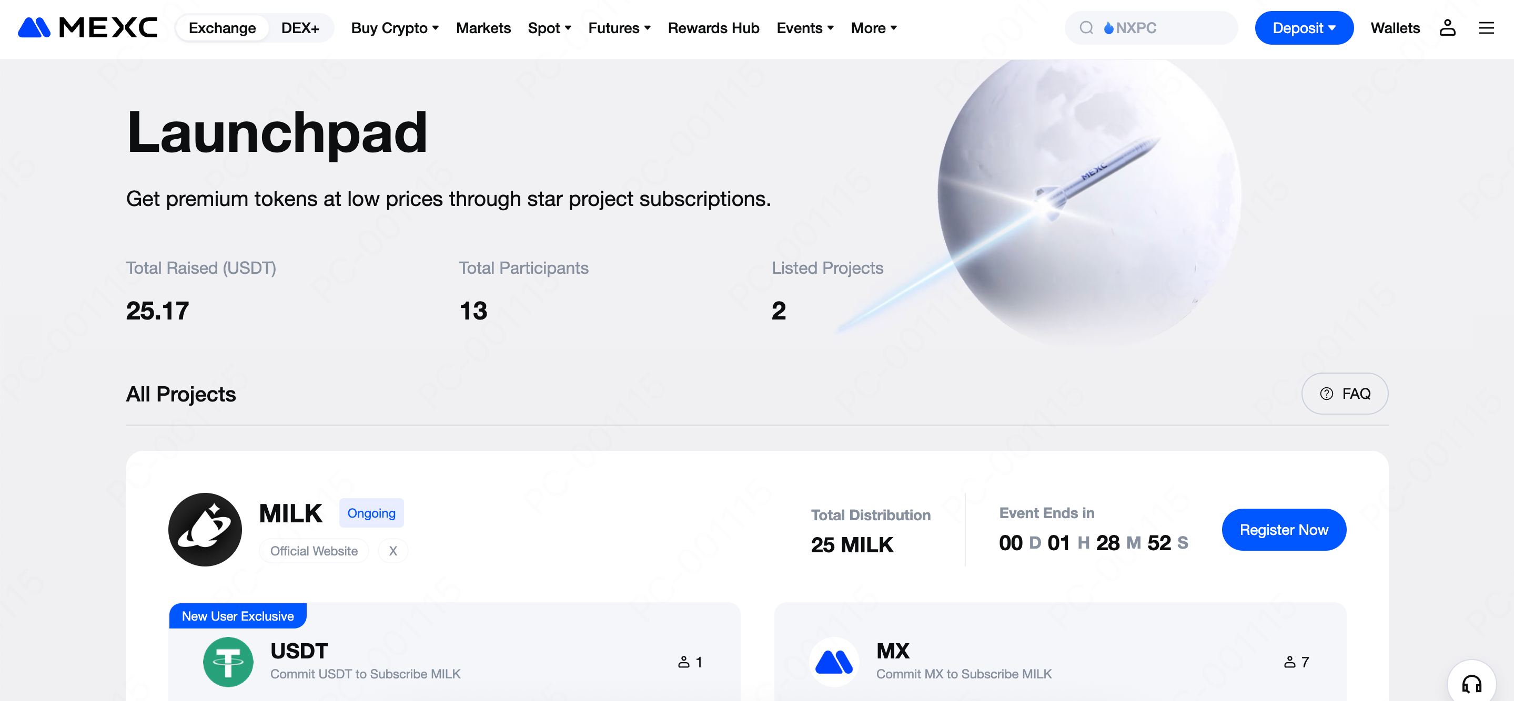Viewport: 1514px width, 701px height.
Task: Open the MILK Official Website link
Action: (x=314, y=550)
